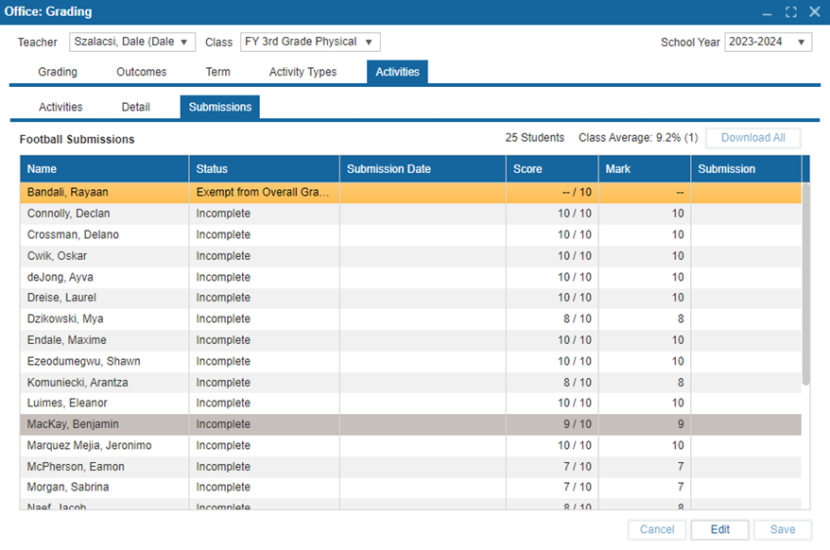The image size is (830, 550).
Task: Open the Teacher dropdown
Action: [x=131, y=43]
